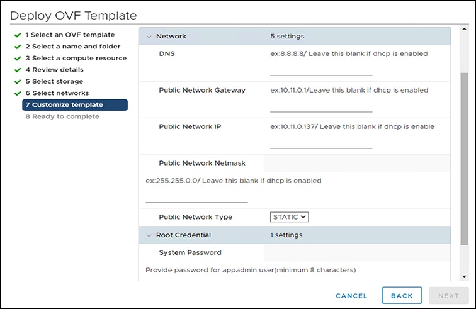The image size is (476, 309).
Task: Open step 5 Select storage
Action: click(54, 82)
